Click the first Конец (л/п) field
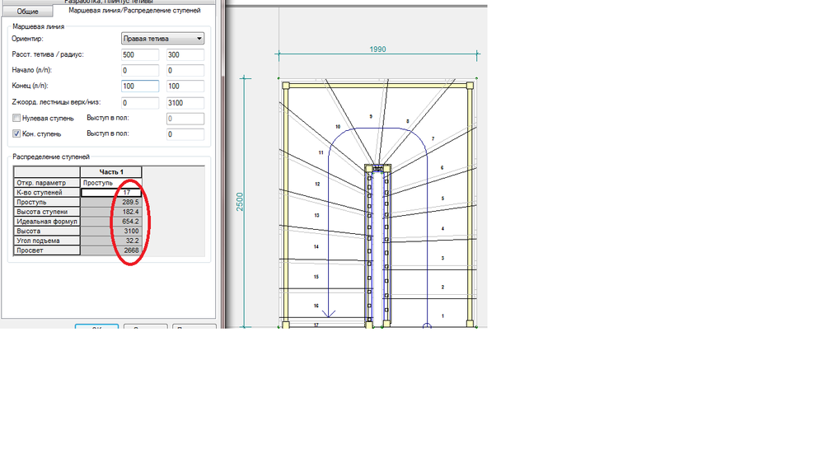 [140, 87]
